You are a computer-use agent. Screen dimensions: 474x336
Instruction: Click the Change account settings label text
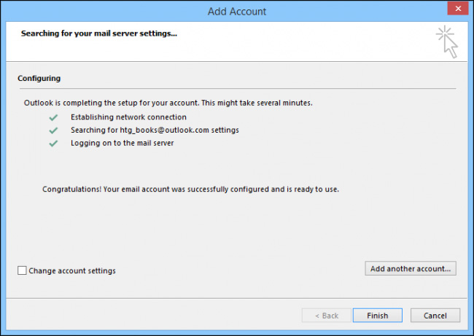click(72, 270)
